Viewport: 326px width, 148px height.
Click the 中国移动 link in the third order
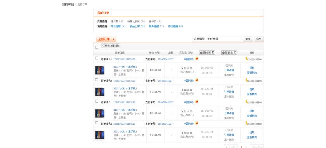189,102
